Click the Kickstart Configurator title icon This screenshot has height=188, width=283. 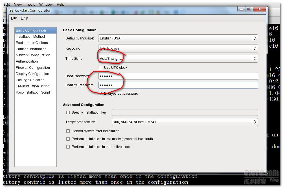(x=11, y=10)
